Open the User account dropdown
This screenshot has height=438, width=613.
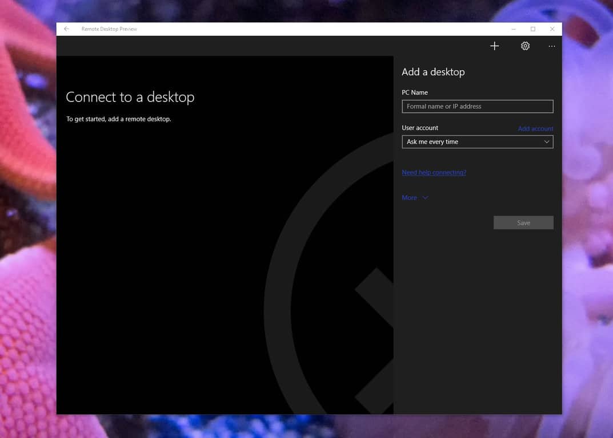click(x=478, y=141)
